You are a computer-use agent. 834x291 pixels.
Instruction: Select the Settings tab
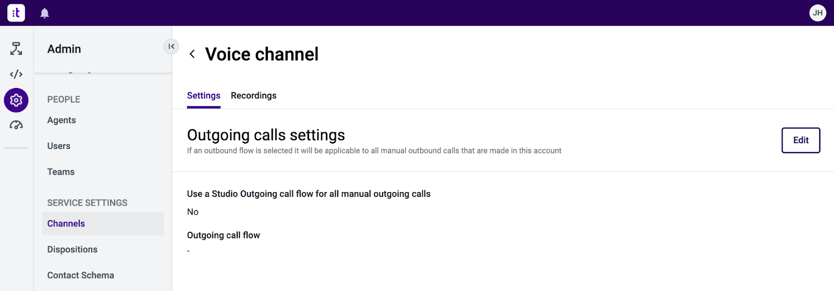coord(204,96)
